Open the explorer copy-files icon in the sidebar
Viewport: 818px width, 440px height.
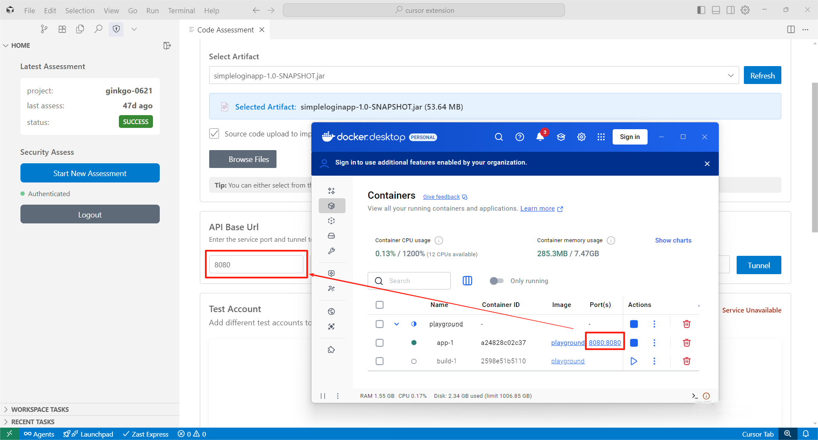pyautogui.click(x=80, y=29)
